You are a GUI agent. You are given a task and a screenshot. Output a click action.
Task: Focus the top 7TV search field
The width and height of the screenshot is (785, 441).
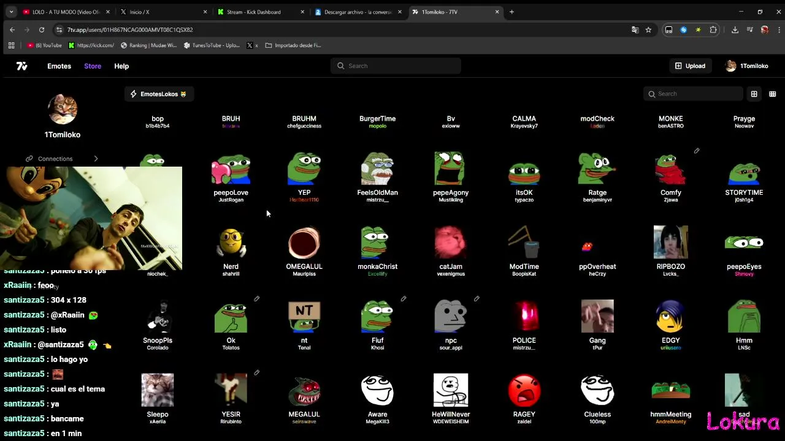tap(396, 66)
